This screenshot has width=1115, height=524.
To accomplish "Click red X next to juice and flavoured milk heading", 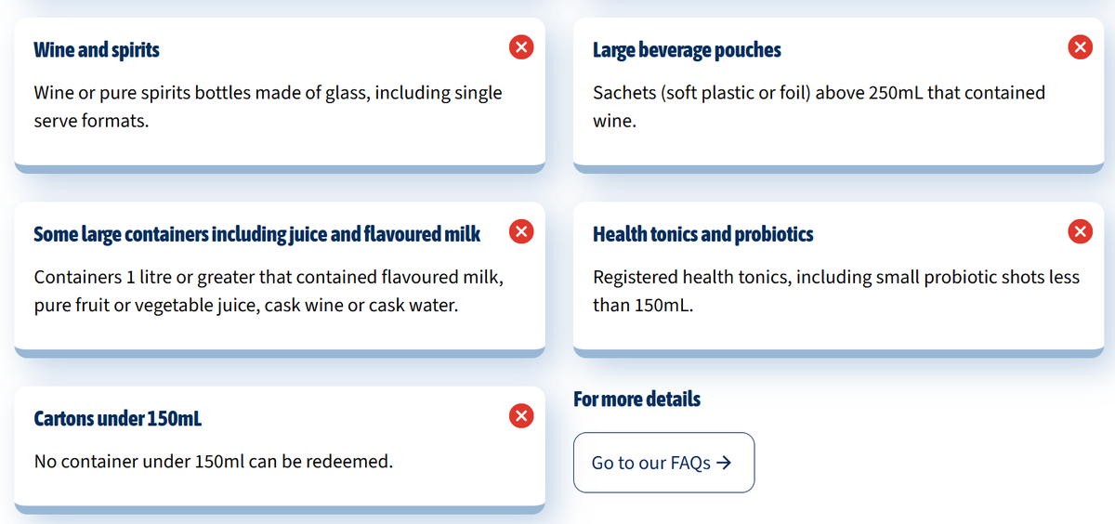I will pyautogui.click(x=521, y=231).
